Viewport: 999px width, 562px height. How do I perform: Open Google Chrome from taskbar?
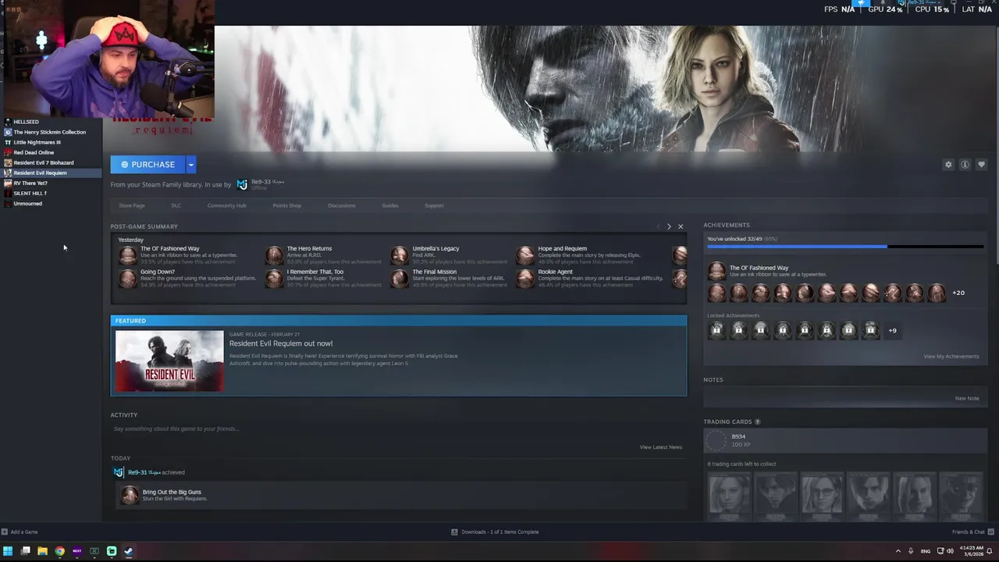point(59,551)
